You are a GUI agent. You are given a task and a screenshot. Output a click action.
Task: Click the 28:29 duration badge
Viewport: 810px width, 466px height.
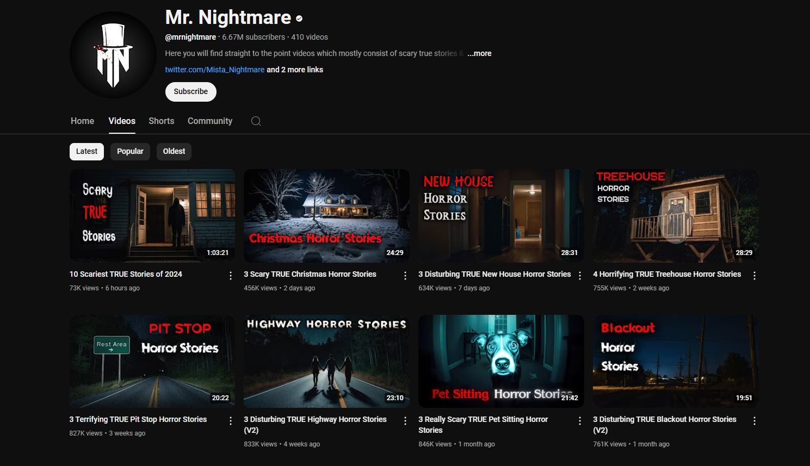coord(744,253)
